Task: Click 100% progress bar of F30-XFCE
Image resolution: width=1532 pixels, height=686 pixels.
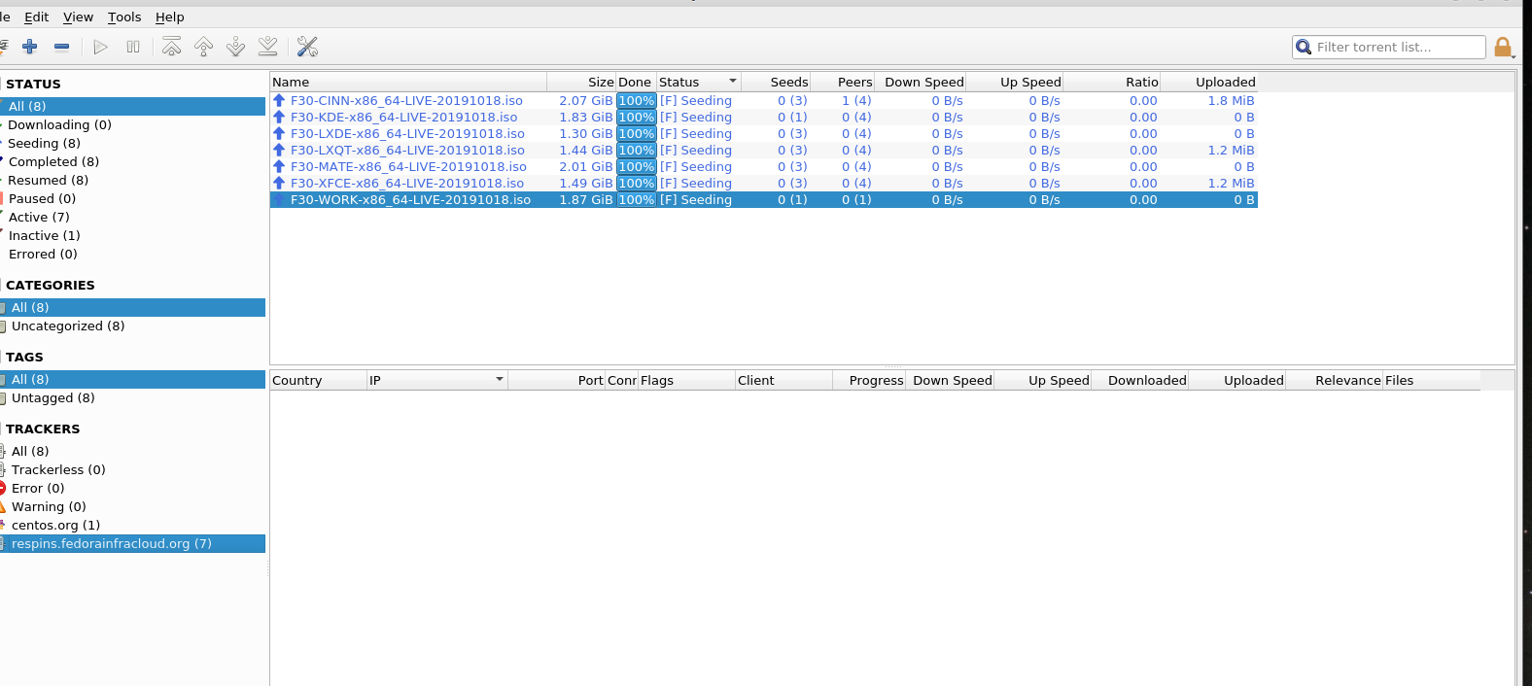Action: click(x=637, y=183)
